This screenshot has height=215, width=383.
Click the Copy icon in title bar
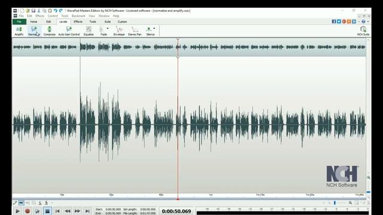pyautogui.click(x=44, y=11)
